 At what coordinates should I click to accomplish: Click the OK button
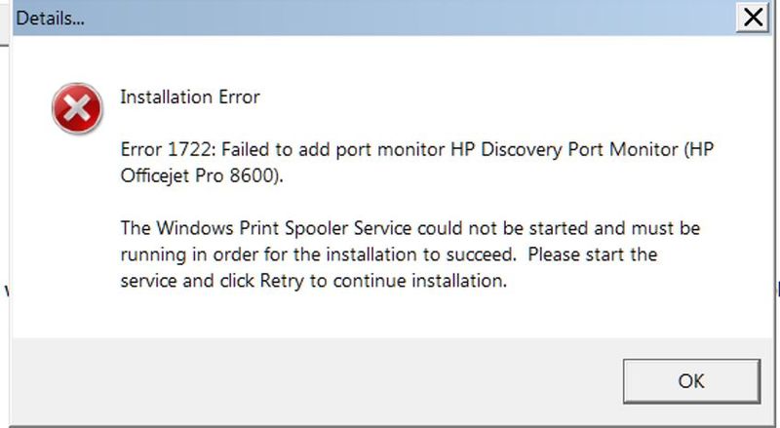click(x=690, y=380)
